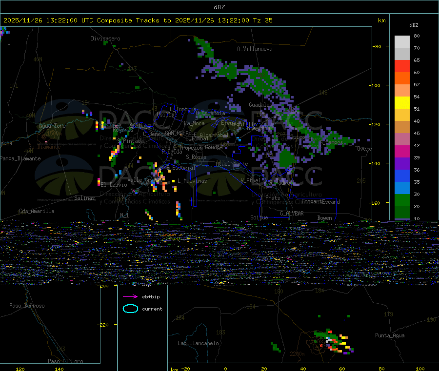This screenshot has width=439, height=371.
Task: Click the Pampa_Diamante label
Action: (x=20, y=158)
